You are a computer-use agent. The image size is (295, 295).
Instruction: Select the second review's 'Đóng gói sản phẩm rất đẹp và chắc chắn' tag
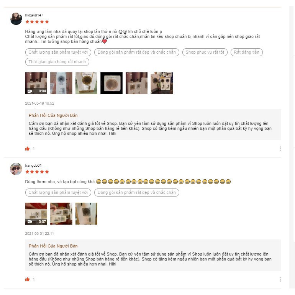[137, 192]
